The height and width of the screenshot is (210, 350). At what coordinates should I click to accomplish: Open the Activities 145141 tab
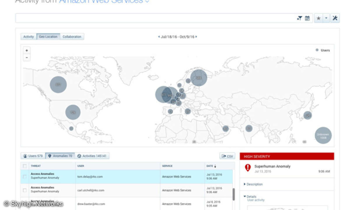point(92,156)
